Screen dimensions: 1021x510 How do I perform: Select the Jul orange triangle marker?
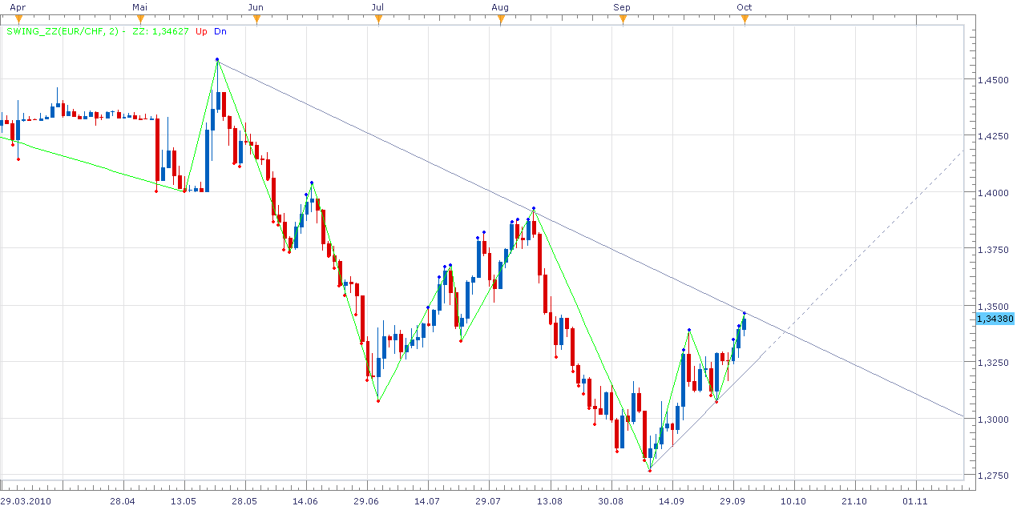377,21
